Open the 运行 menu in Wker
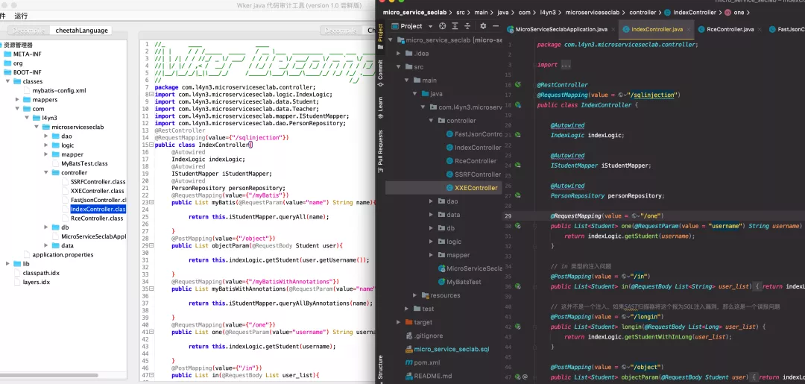 21,16
